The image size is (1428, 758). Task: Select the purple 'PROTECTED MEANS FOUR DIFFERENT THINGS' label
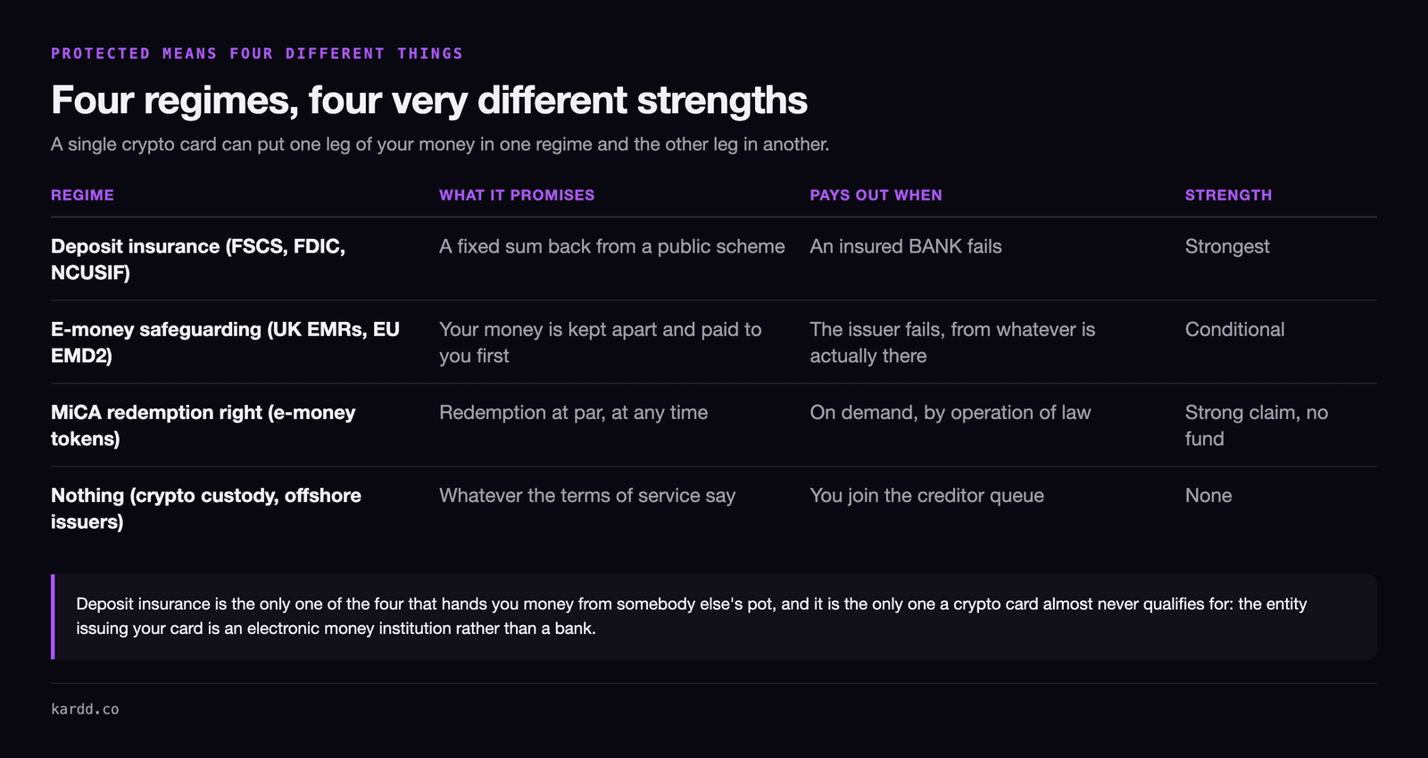pos(257,54)
